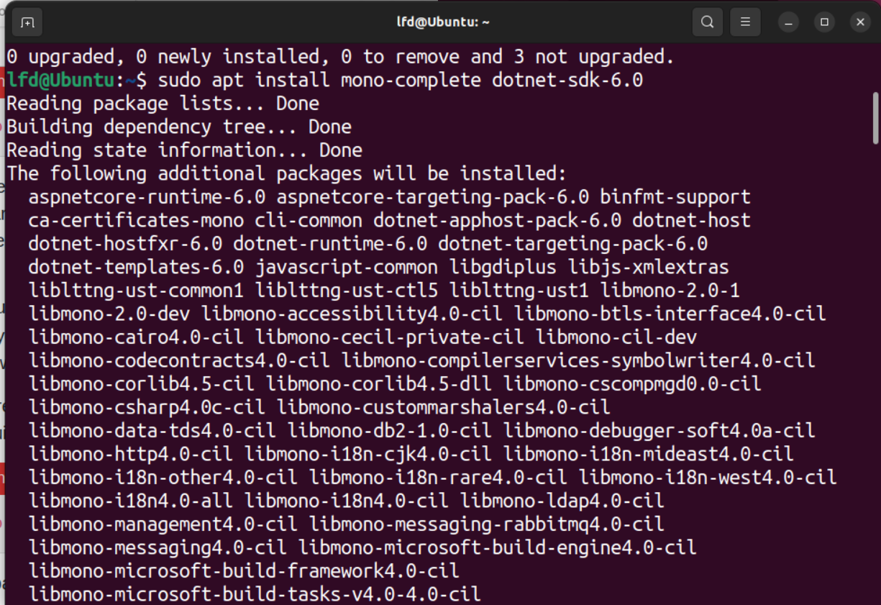The height and width of the screenshot is (605, 881).
Task: Click the 'javascript-common' package name
Action: pos(347,268)
